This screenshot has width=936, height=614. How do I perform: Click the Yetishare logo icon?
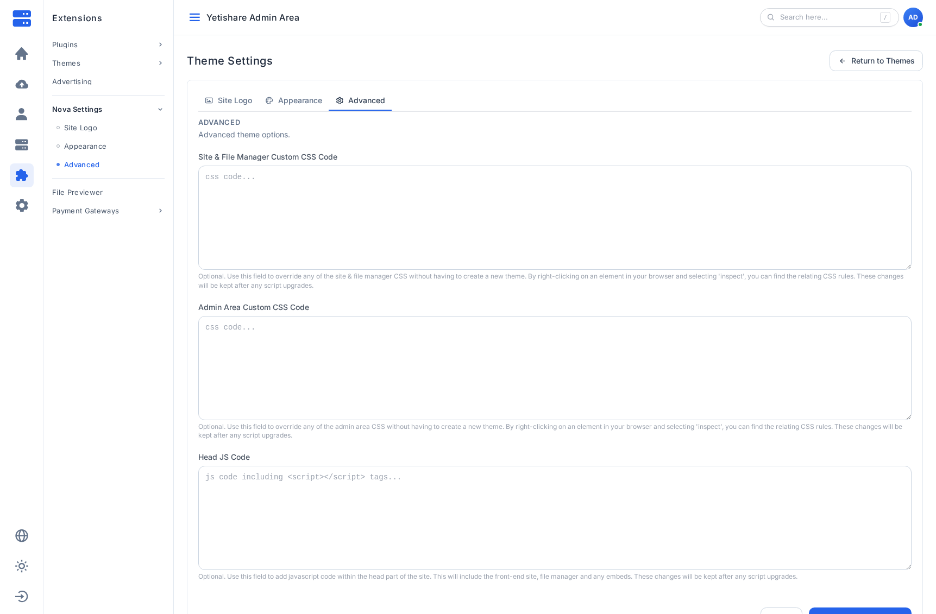22,18
